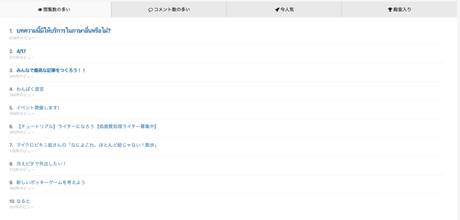Open みんなで最高な記事をつくろう！！ article

51,70
